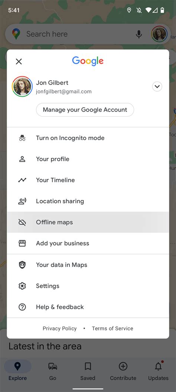Open Settings

tap(88, 286)
